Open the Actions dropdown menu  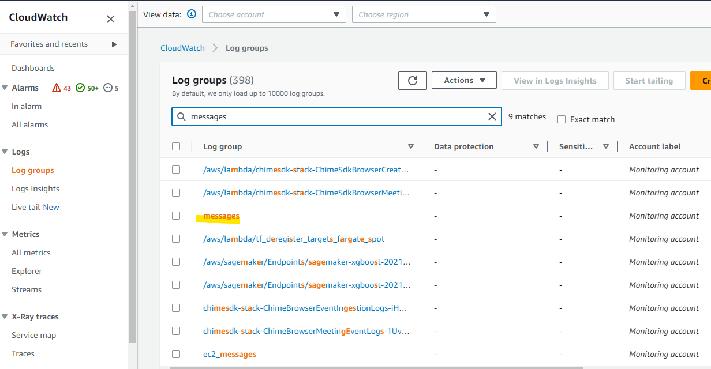464,80
